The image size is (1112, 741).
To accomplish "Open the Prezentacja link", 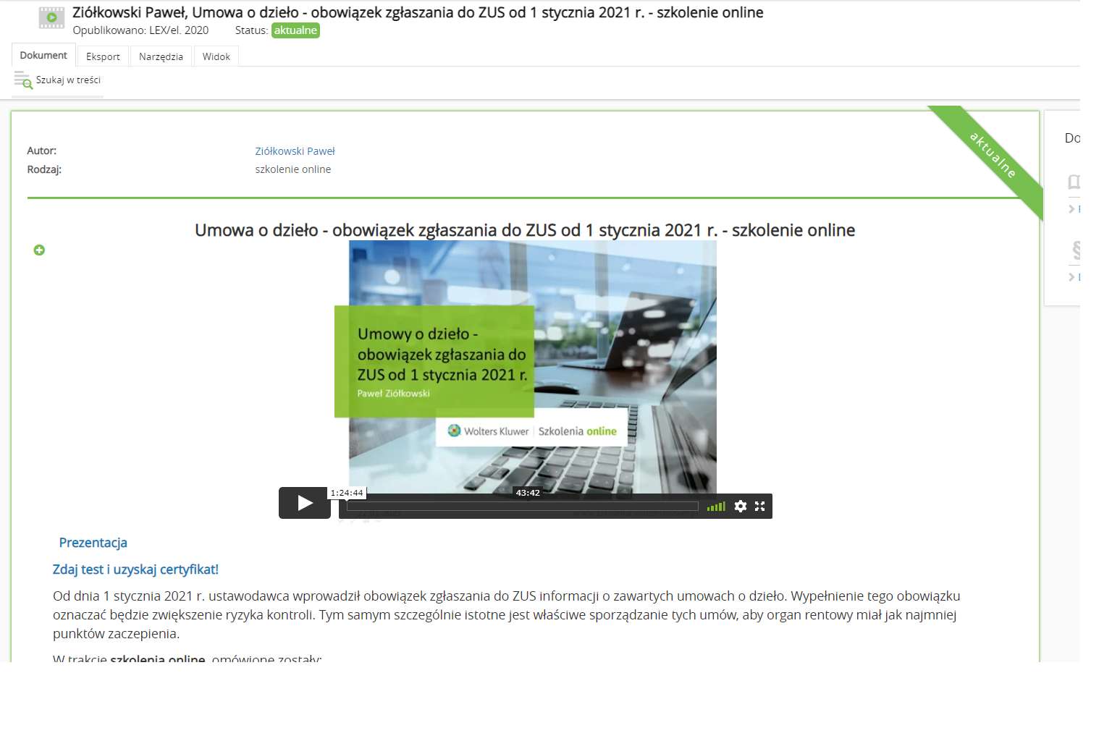I will pyautogui.click(x=93, y=543).
